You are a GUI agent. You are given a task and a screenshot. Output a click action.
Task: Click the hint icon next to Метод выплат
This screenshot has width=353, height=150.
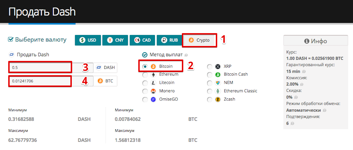186,55
